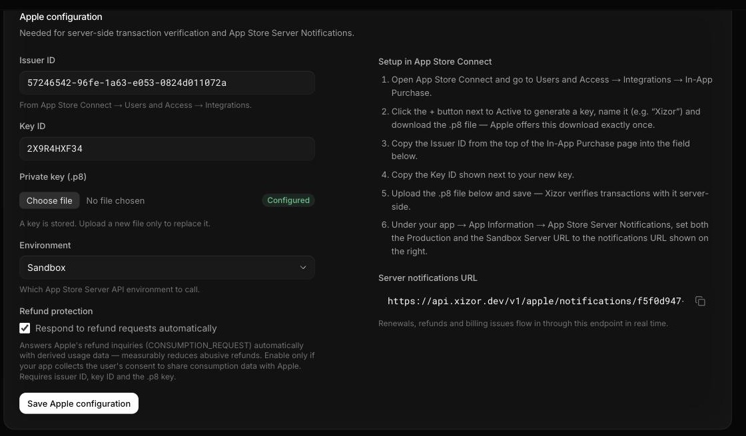Click setup step about copying the Issuer ID
The height and width of the screenshot is (436, 746).
540,149
